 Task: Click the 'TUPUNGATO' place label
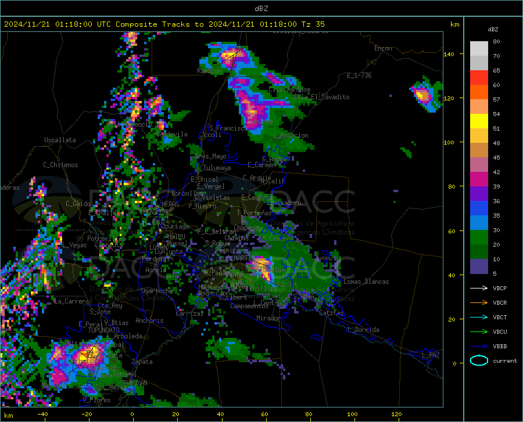tap(104, 330)
